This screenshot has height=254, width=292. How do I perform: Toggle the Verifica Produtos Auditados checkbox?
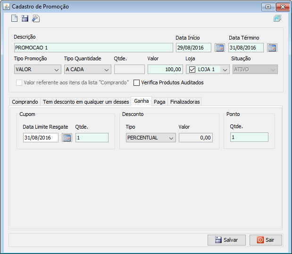point(137,82)
